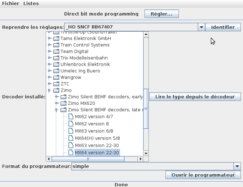Viewport: 243px width, 187px height.
Task: Select the Wangrow manufacturer label
Action: [71, 77]
